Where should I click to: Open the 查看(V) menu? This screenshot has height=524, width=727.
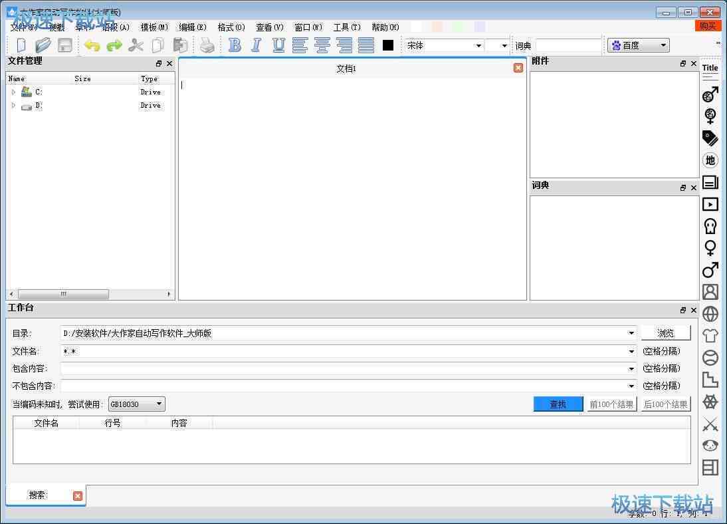pos(269,27)
